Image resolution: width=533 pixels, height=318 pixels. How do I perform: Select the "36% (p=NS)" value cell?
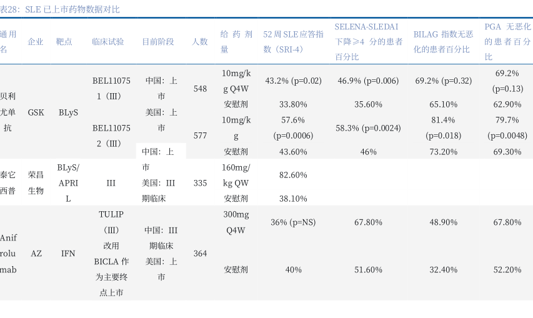point(293,222)
